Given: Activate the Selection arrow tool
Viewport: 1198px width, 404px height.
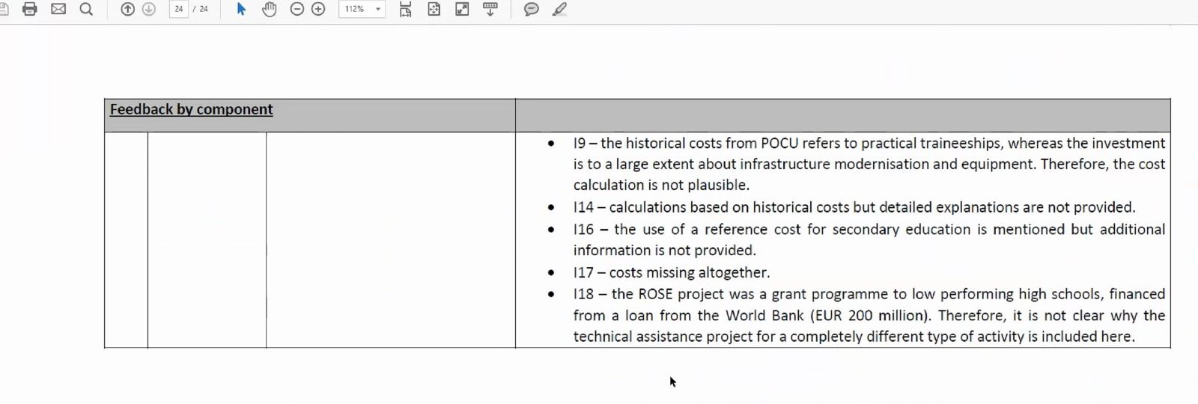Looking at the screenshot, I should pos(241,9).
